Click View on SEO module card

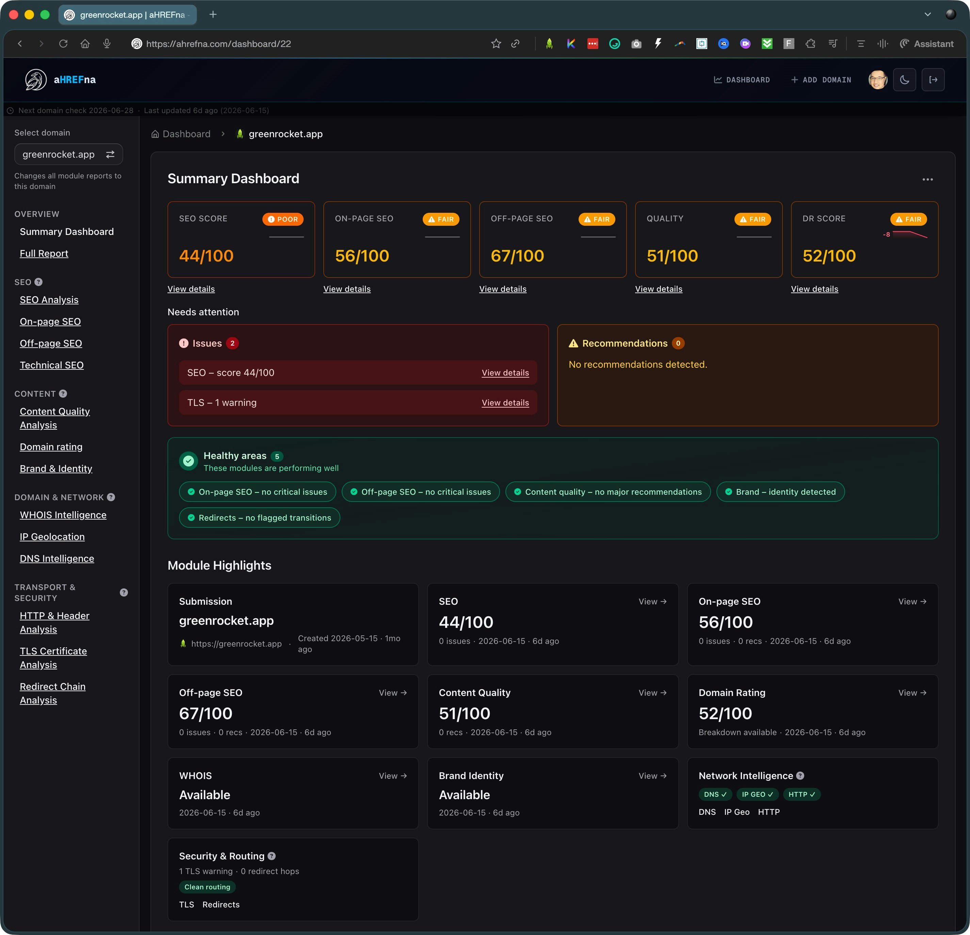(x=652, y=601)
